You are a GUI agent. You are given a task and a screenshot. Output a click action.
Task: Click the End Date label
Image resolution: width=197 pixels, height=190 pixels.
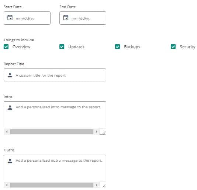68,7
